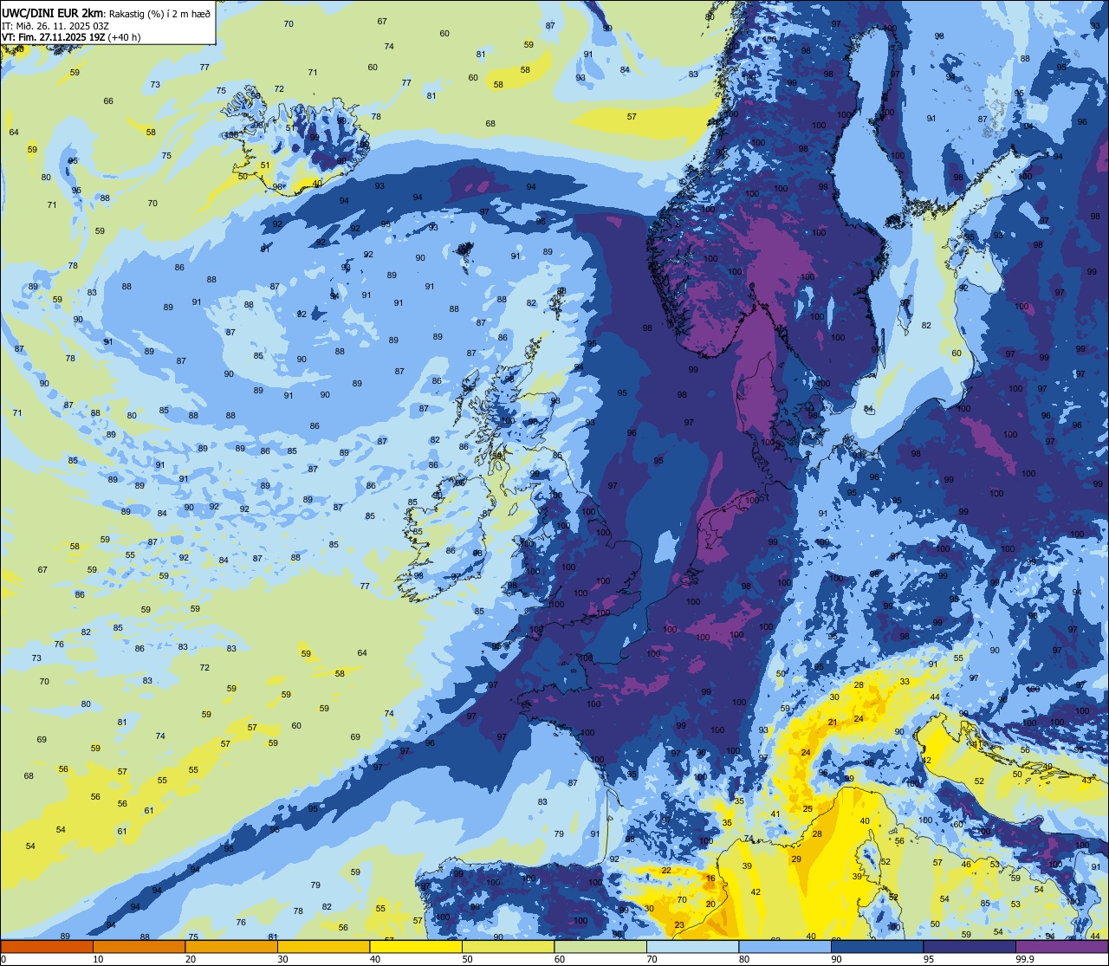
Task: Click the humidity value 21 on the map
Action: coord(833,723)
